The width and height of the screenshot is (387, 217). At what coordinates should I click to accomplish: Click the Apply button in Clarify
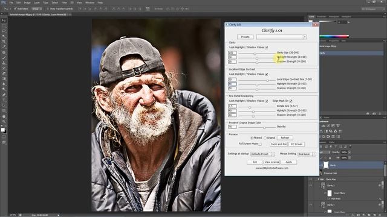coord(289,162)
